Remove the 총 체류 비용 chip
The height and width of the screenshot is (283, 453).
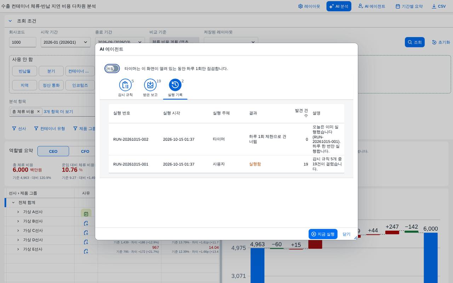pos(39,111)
